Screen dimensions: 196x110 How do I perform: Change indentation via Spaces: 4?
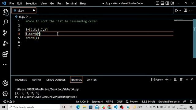click(97, 101)
